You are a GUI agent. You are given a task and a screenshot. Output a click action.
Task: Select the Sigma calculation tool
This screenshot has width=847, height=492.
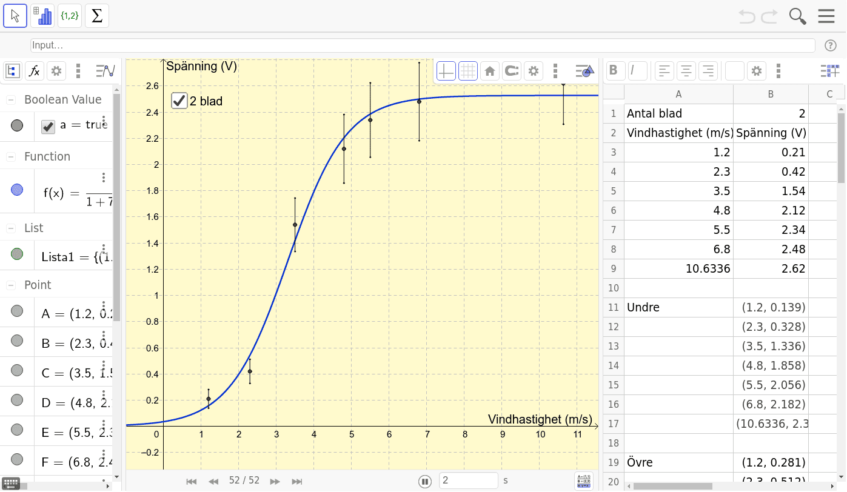point(96,16)
